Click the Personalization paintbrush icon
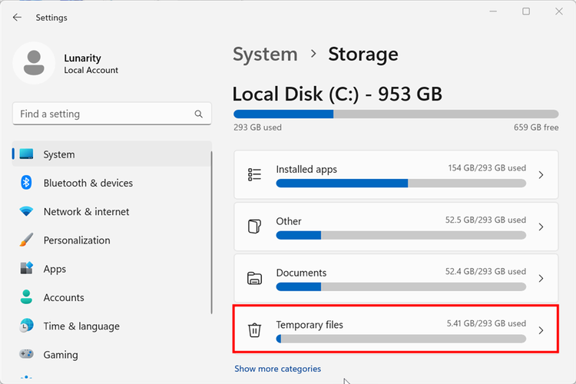 point(26,240)
